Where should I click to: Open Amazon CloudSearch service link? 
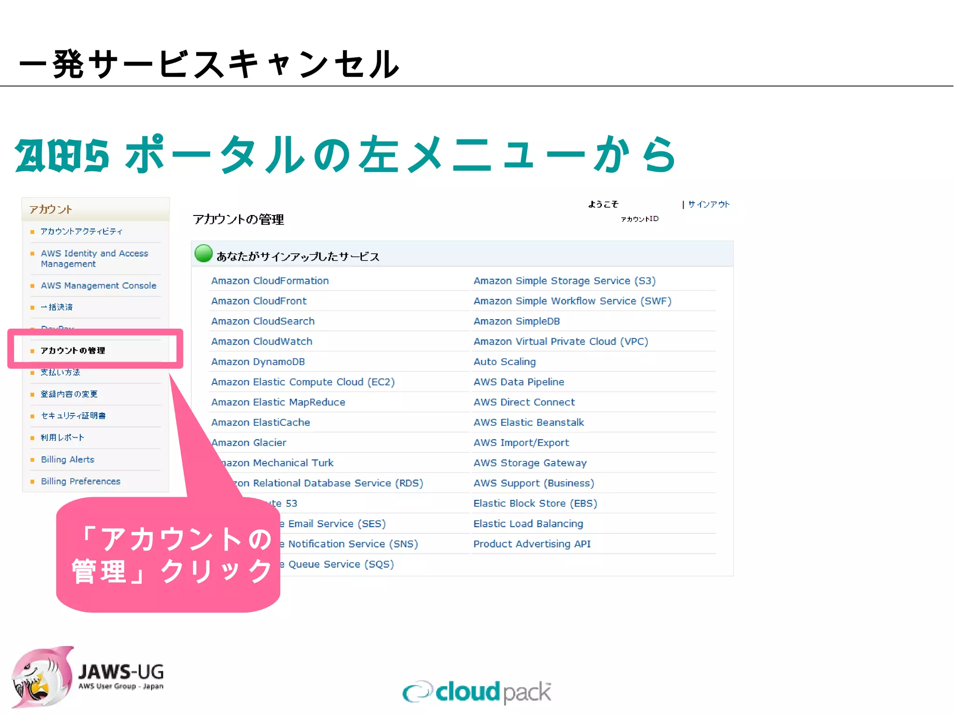point(263,321)
